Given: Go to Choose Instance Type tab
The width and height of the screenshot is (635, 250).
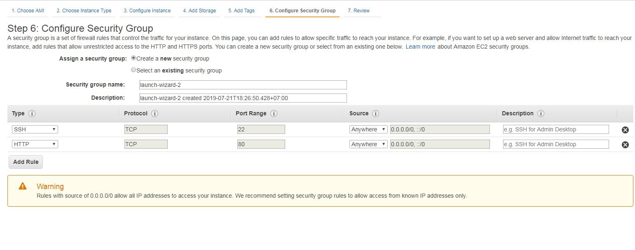Looking at the screenshot, I should [x=84, y=11].
